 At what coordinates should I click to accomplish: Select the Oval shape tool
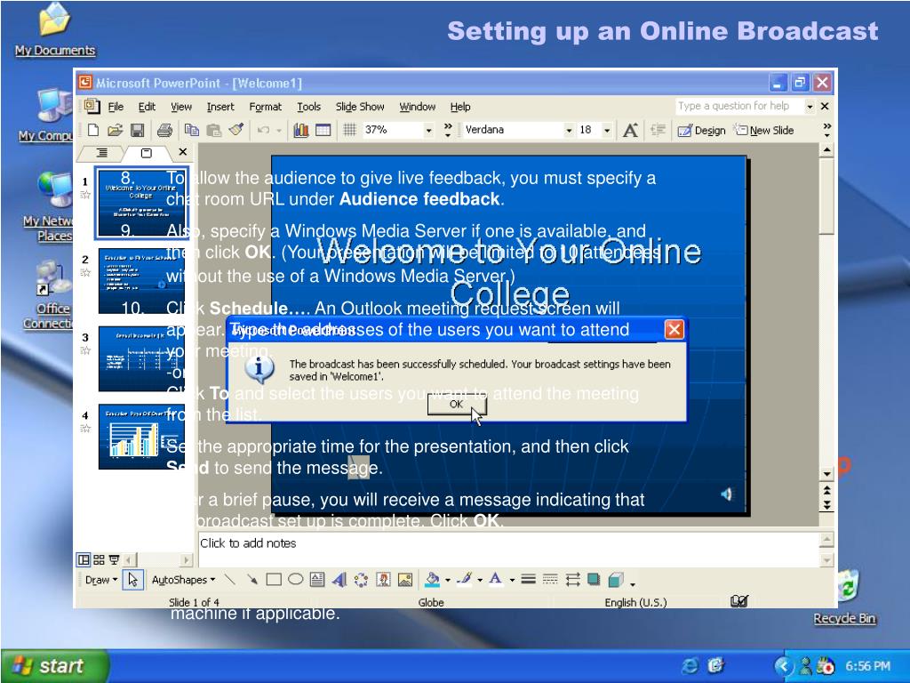(295, 579)
